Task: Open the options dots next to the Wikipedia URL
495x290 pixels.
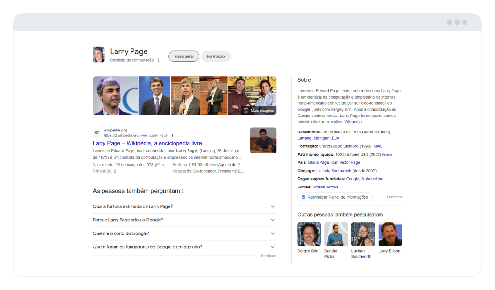Action: [x=173, y=135]
